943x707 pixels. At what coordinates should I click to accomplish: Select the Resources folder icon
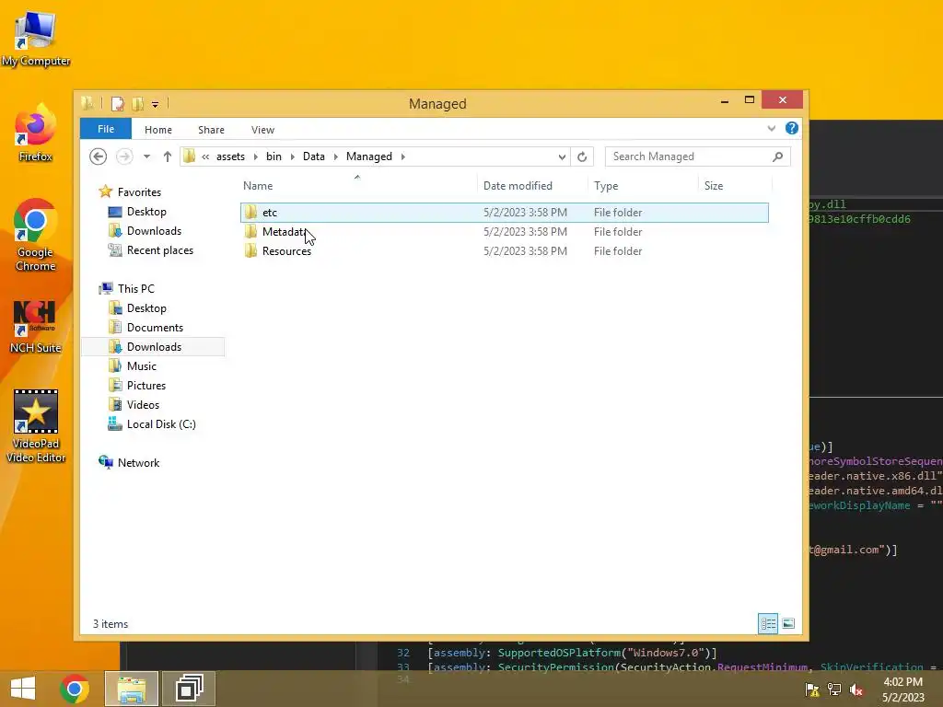(250, 250)
